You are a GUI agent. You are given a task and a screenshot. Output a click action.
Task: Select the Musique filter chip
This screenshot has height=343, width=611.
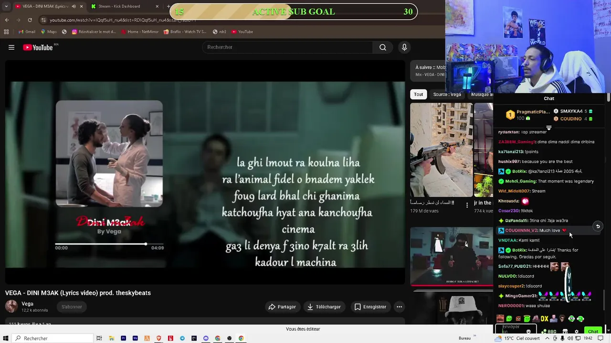tap(481, 94)
